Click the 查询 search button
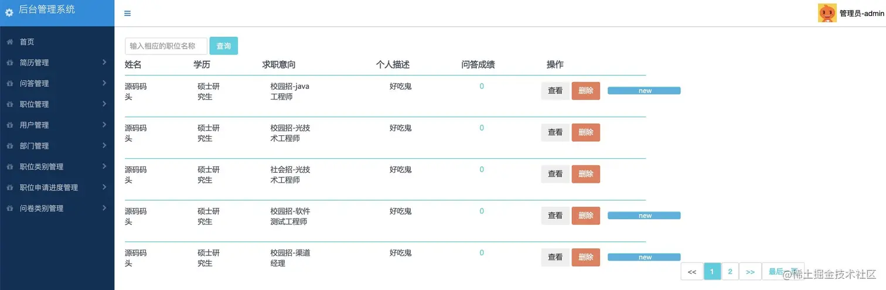This screenshot has width=886, height=290. tap(223, 46)
